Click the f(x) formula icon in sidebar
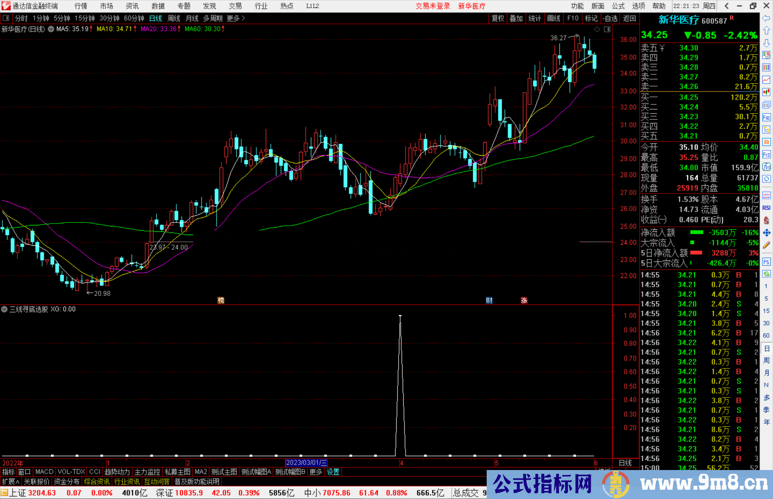This screenshot has height=499, width=773. tap(766, 167)
